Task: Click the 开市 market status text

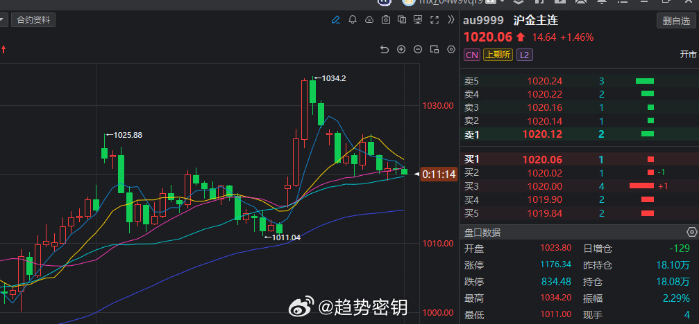Action: click(x=688, y=55)
